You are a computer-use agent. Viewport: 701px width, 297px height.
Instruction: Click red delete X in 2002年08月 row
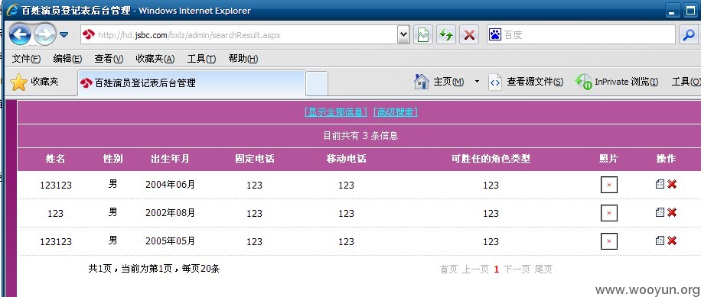click(x=671, y=212)
